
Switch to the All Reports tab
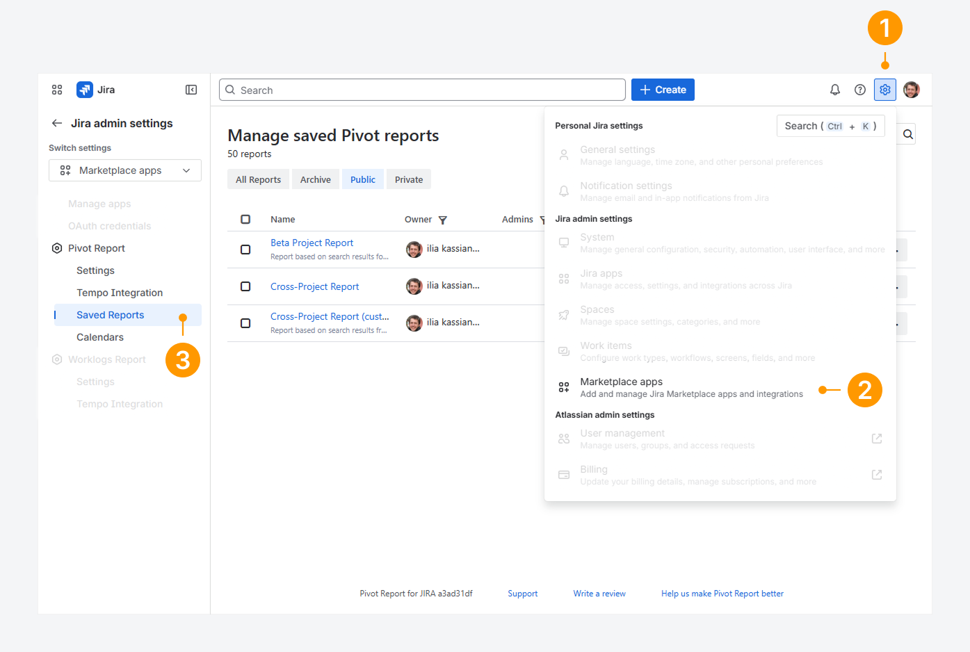[x=258, y=179]
